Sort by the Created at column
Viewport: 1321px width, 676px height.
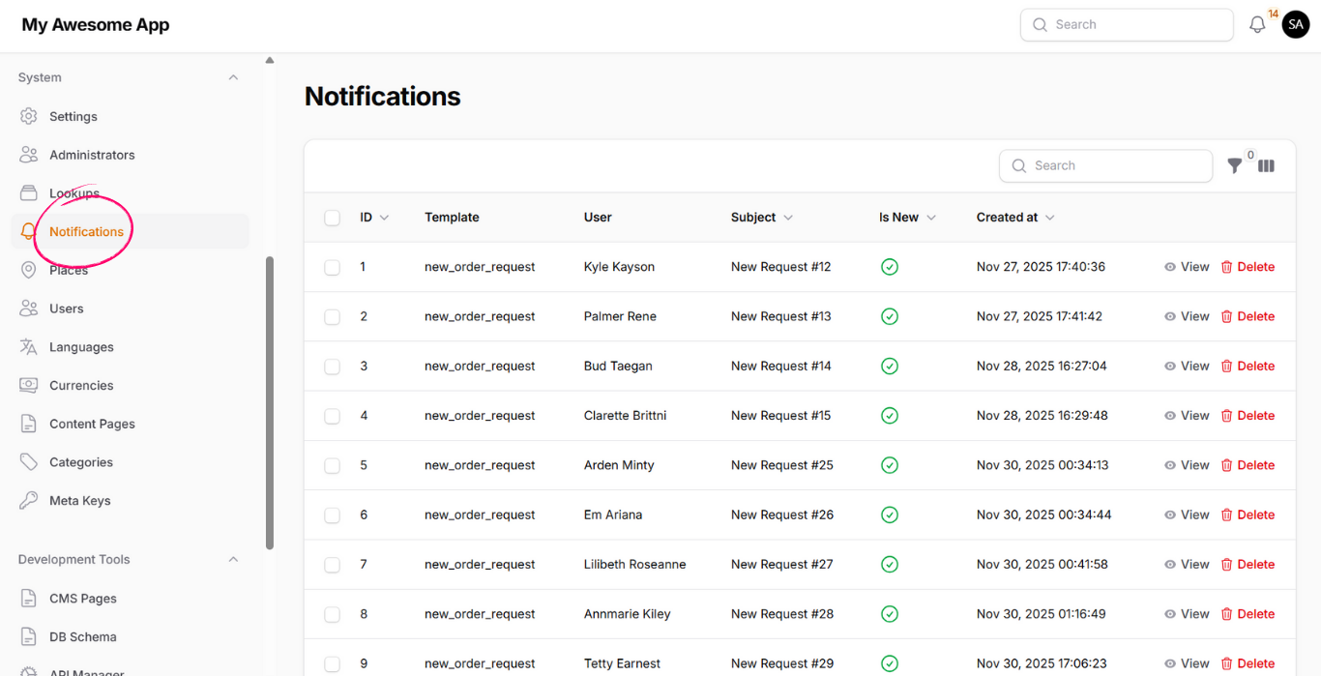[1014, 218]
